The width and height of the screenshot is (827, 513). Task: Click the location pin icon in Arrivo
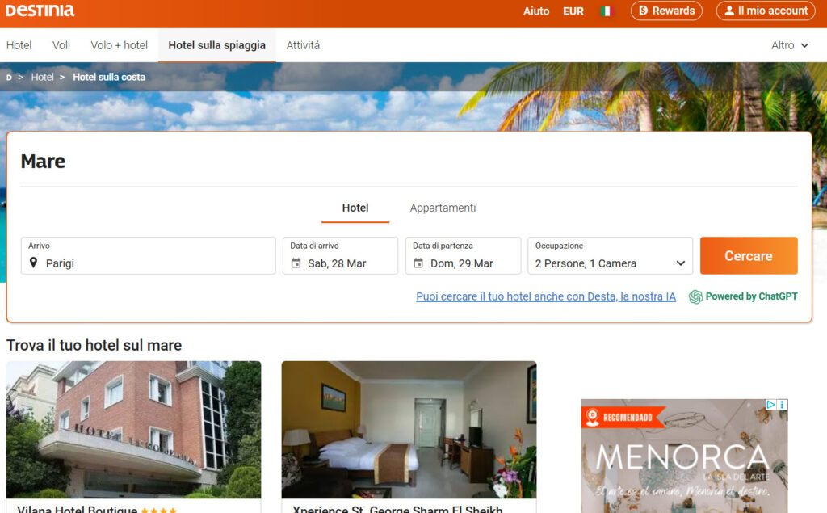click(x=34, y=263)
